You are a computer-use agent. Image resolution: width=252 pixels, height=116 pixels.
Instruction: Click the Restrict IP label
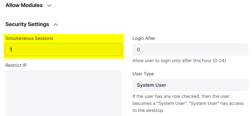[x=16, y=65]
